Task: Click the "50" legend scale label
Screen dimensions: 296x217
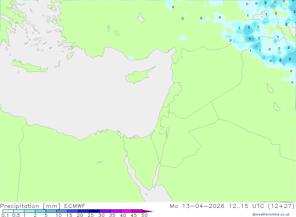Action: pyautogui.click(x=144, y=215)
